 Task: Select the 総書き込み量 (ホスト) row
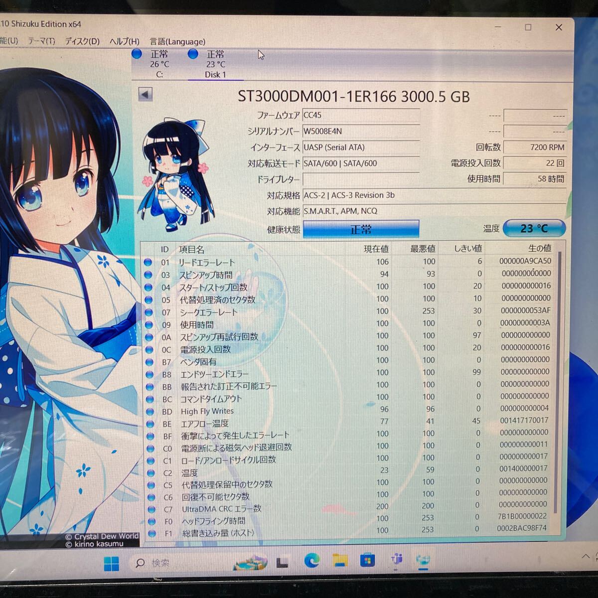click(x=348, y=532)
